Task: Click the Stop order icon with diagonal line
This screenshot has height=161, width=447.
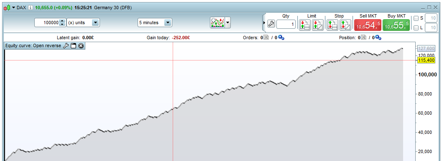Action: 345,25
